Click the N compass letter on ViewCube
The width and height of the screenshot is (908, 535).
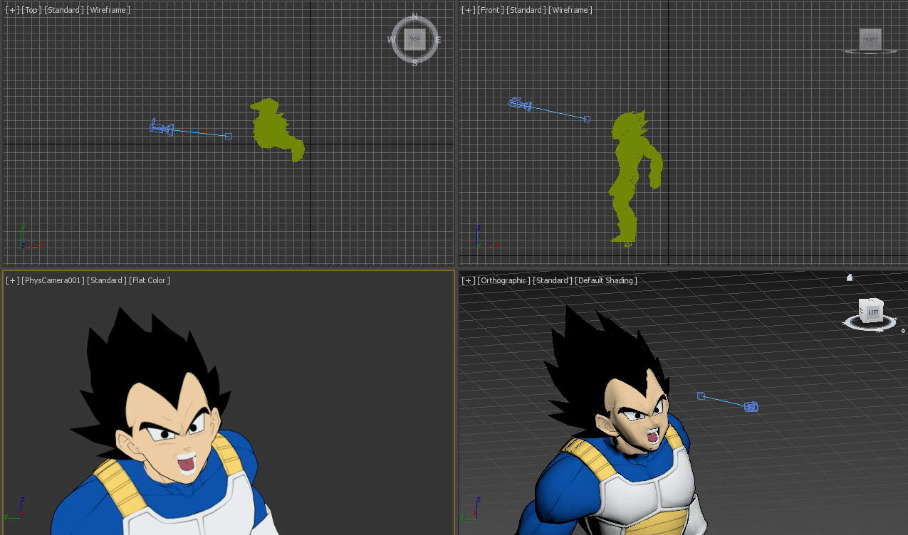pos(415,17)
